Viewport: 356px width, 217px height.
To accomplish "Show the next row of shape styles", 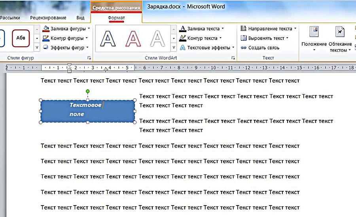I will click(x=37, y=38).
